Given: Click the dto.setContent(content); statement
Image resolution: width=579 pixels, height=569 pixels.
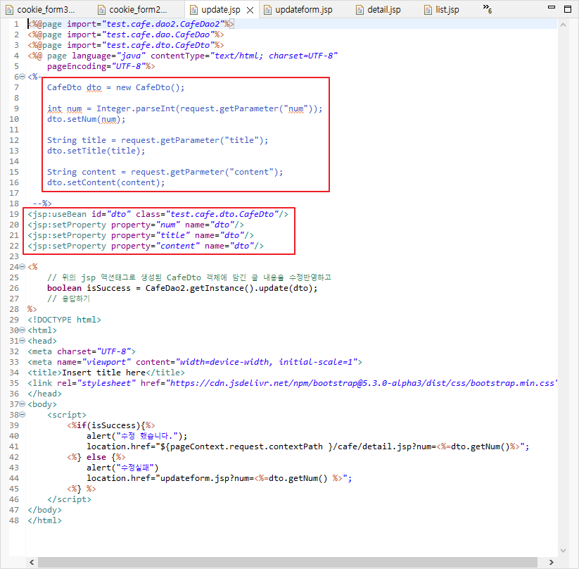Looking at the screenshot, I should [x=106, y=182].
